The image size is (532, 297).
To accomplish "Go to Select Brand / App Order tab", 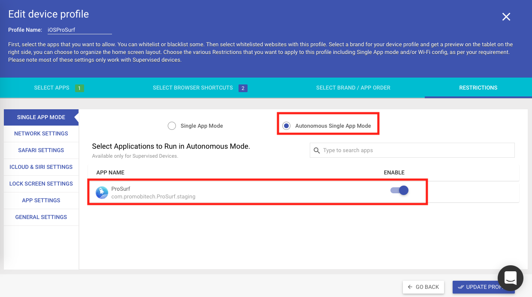I will point(353,88).
